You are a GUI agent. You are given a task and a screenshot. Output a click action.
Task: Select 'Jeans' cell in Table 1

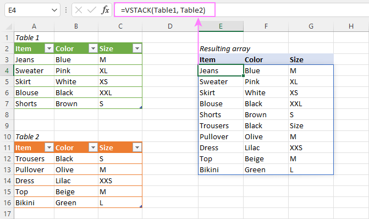(x=34, y=59)
